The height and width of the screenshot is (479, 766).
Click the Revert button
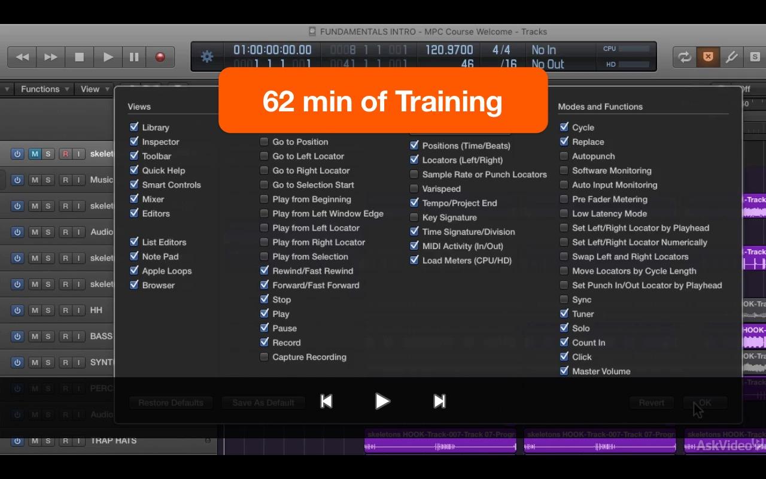[x=652, y=402]
